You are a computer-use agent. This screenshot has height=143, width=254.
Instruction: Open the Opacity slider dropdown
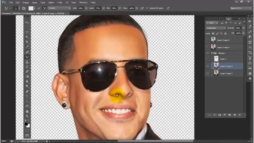coord(243,28)
